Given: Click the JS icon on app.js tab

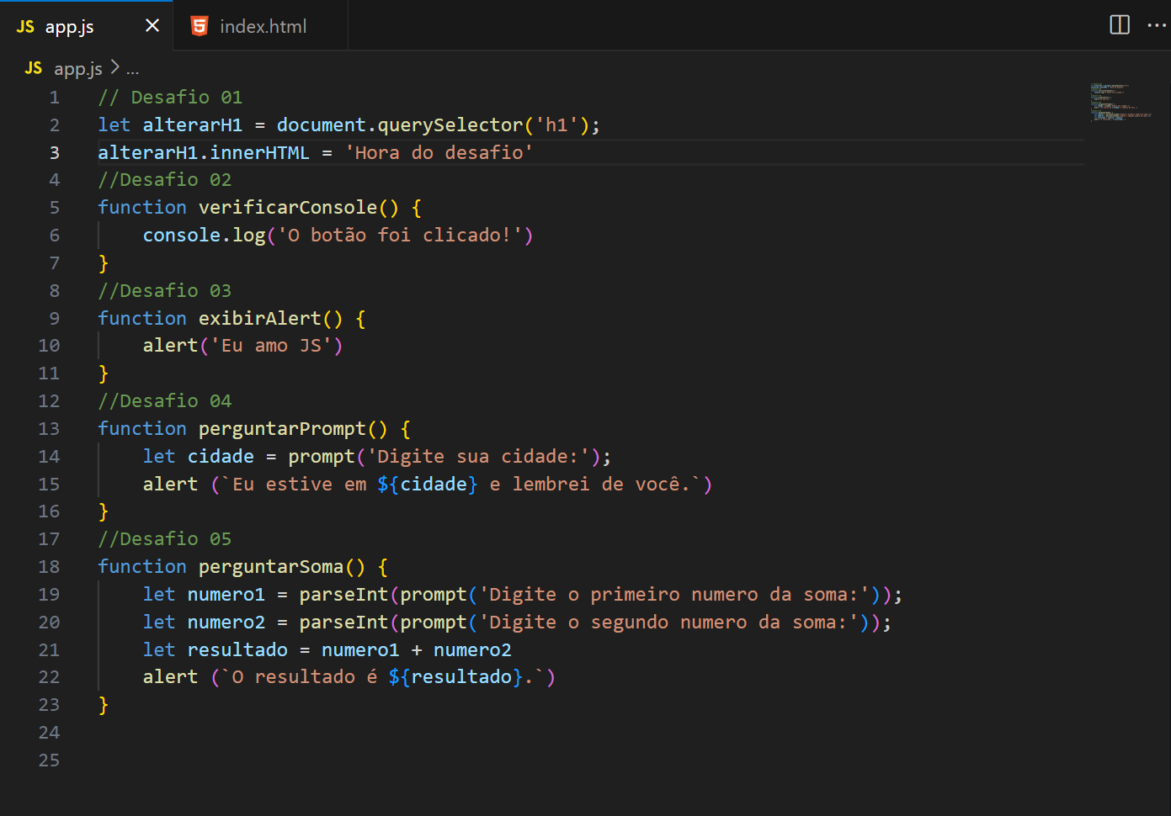Looking at the screenshot, I should tap(25, 27).
